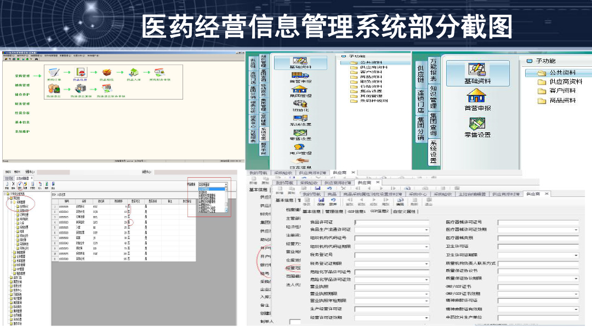Click the 购进退出 boxes icon

54,89
